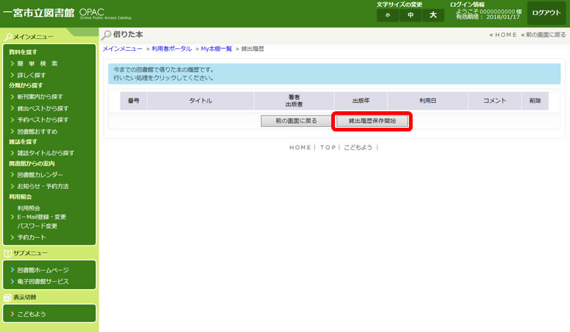The image size is (570, 332).
Task: Click the footer TOP link
Action: [x=328, y=147]
